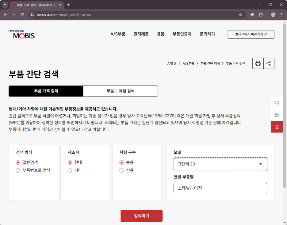Open a new browser tab with plus
287x225 pixels.
(68, 5)
